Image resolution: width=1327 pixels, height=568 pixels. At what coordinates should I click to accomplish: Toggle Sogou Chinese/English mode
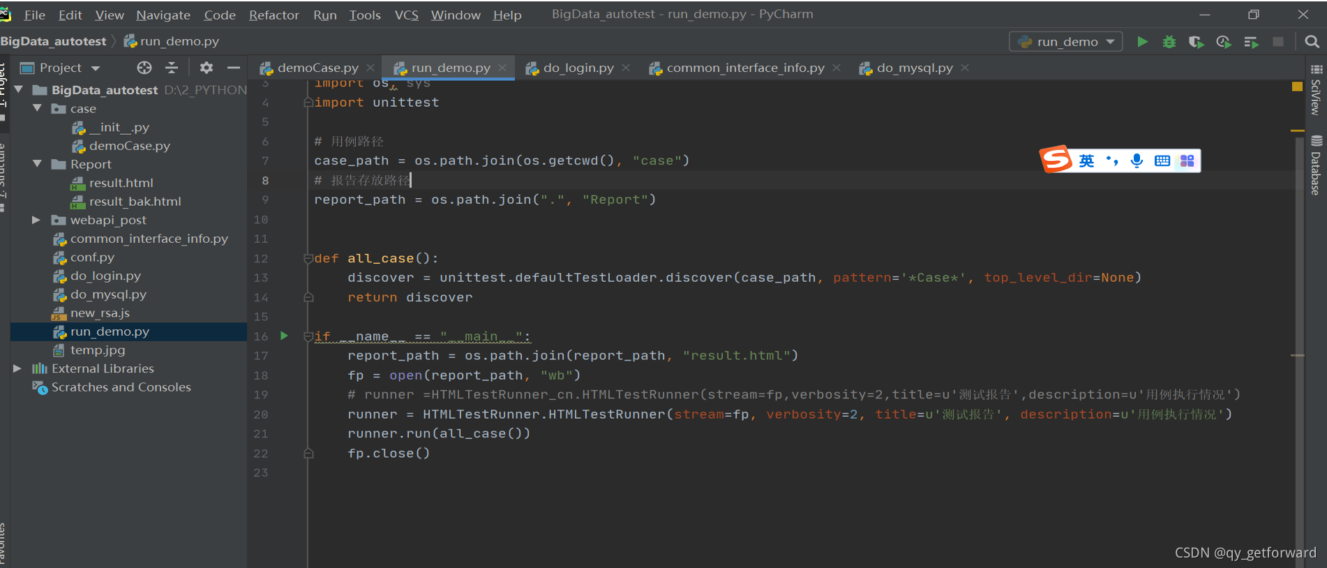[x=1086, y=160]
